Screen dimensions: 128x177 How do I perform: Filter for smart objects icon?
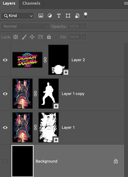pos(77,16)
